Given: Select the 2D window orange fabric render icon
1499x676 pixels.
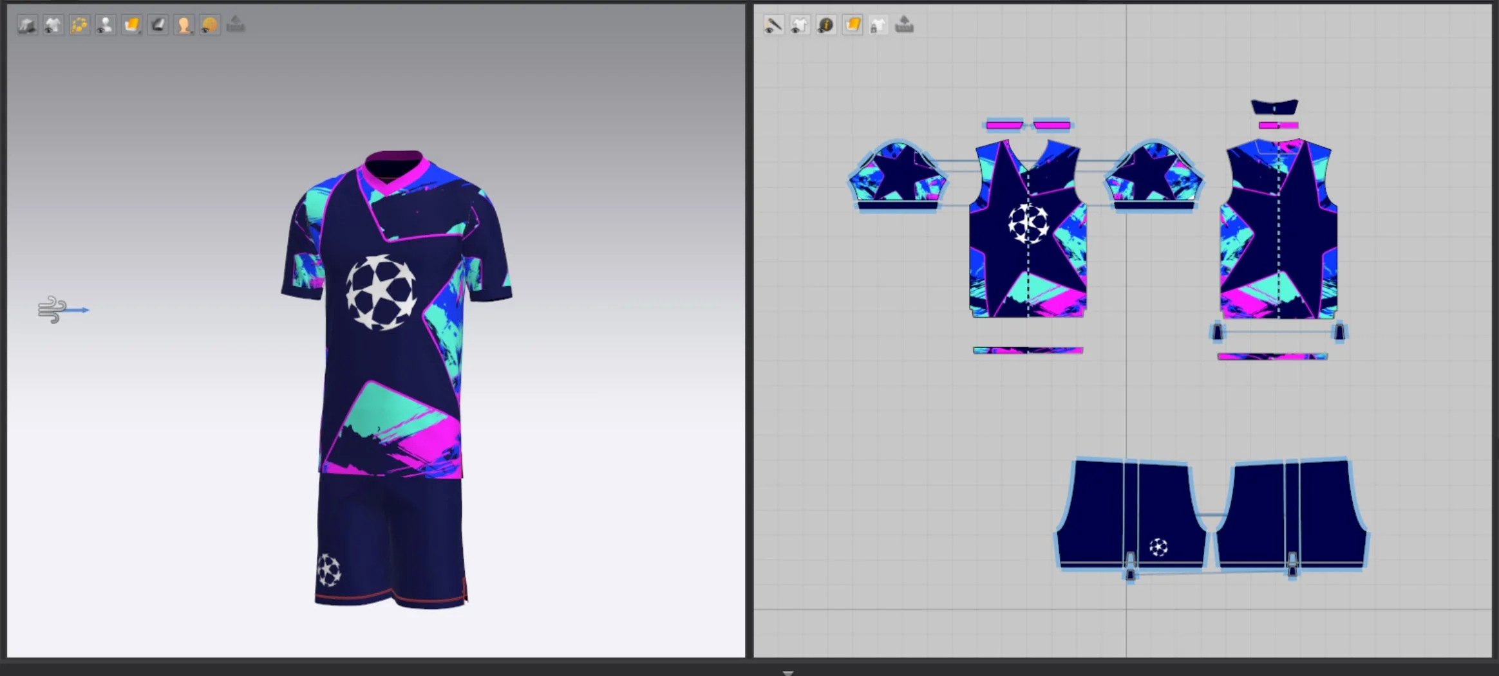Looking at the screenshot, I should (852, 25).
